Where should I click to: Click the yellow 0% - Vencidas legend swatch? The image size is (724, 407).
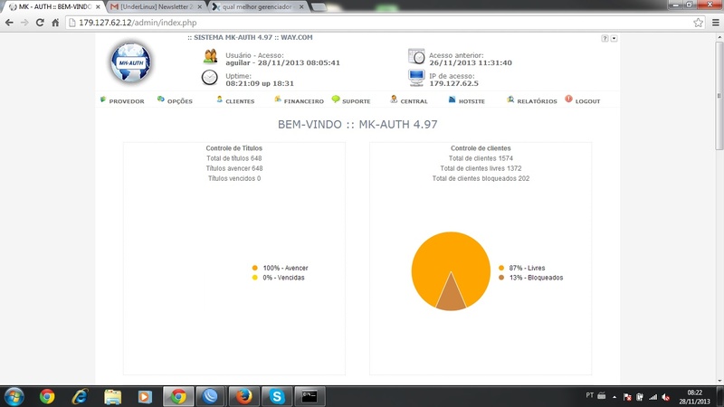pyautogui.click(x=255, y=278)
